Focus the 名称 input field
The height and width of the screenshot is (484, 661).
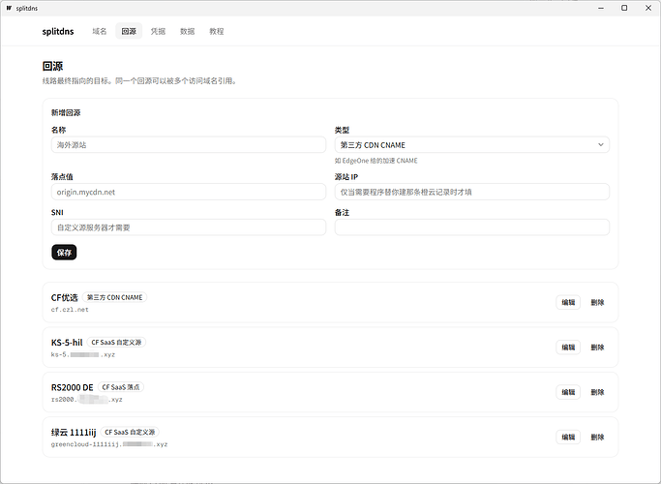tap(189, 144)
